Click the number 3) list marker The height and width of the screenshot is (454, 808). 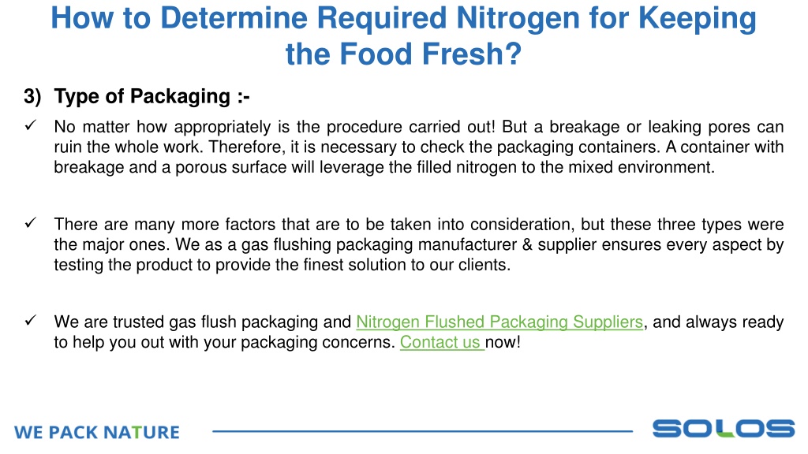coord(32,97)
